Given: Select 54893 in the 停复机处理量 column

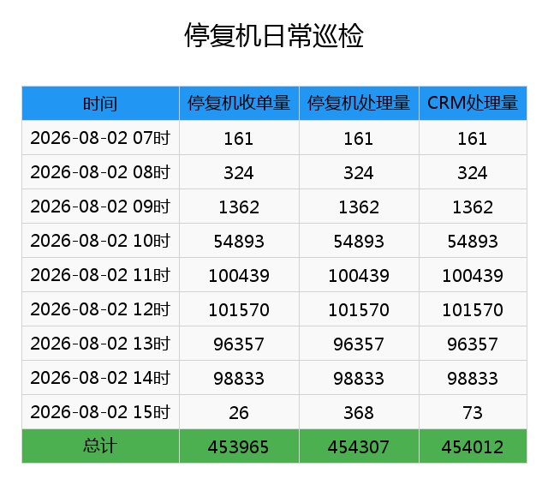Looking at the screenshot, I should (359, 241).
